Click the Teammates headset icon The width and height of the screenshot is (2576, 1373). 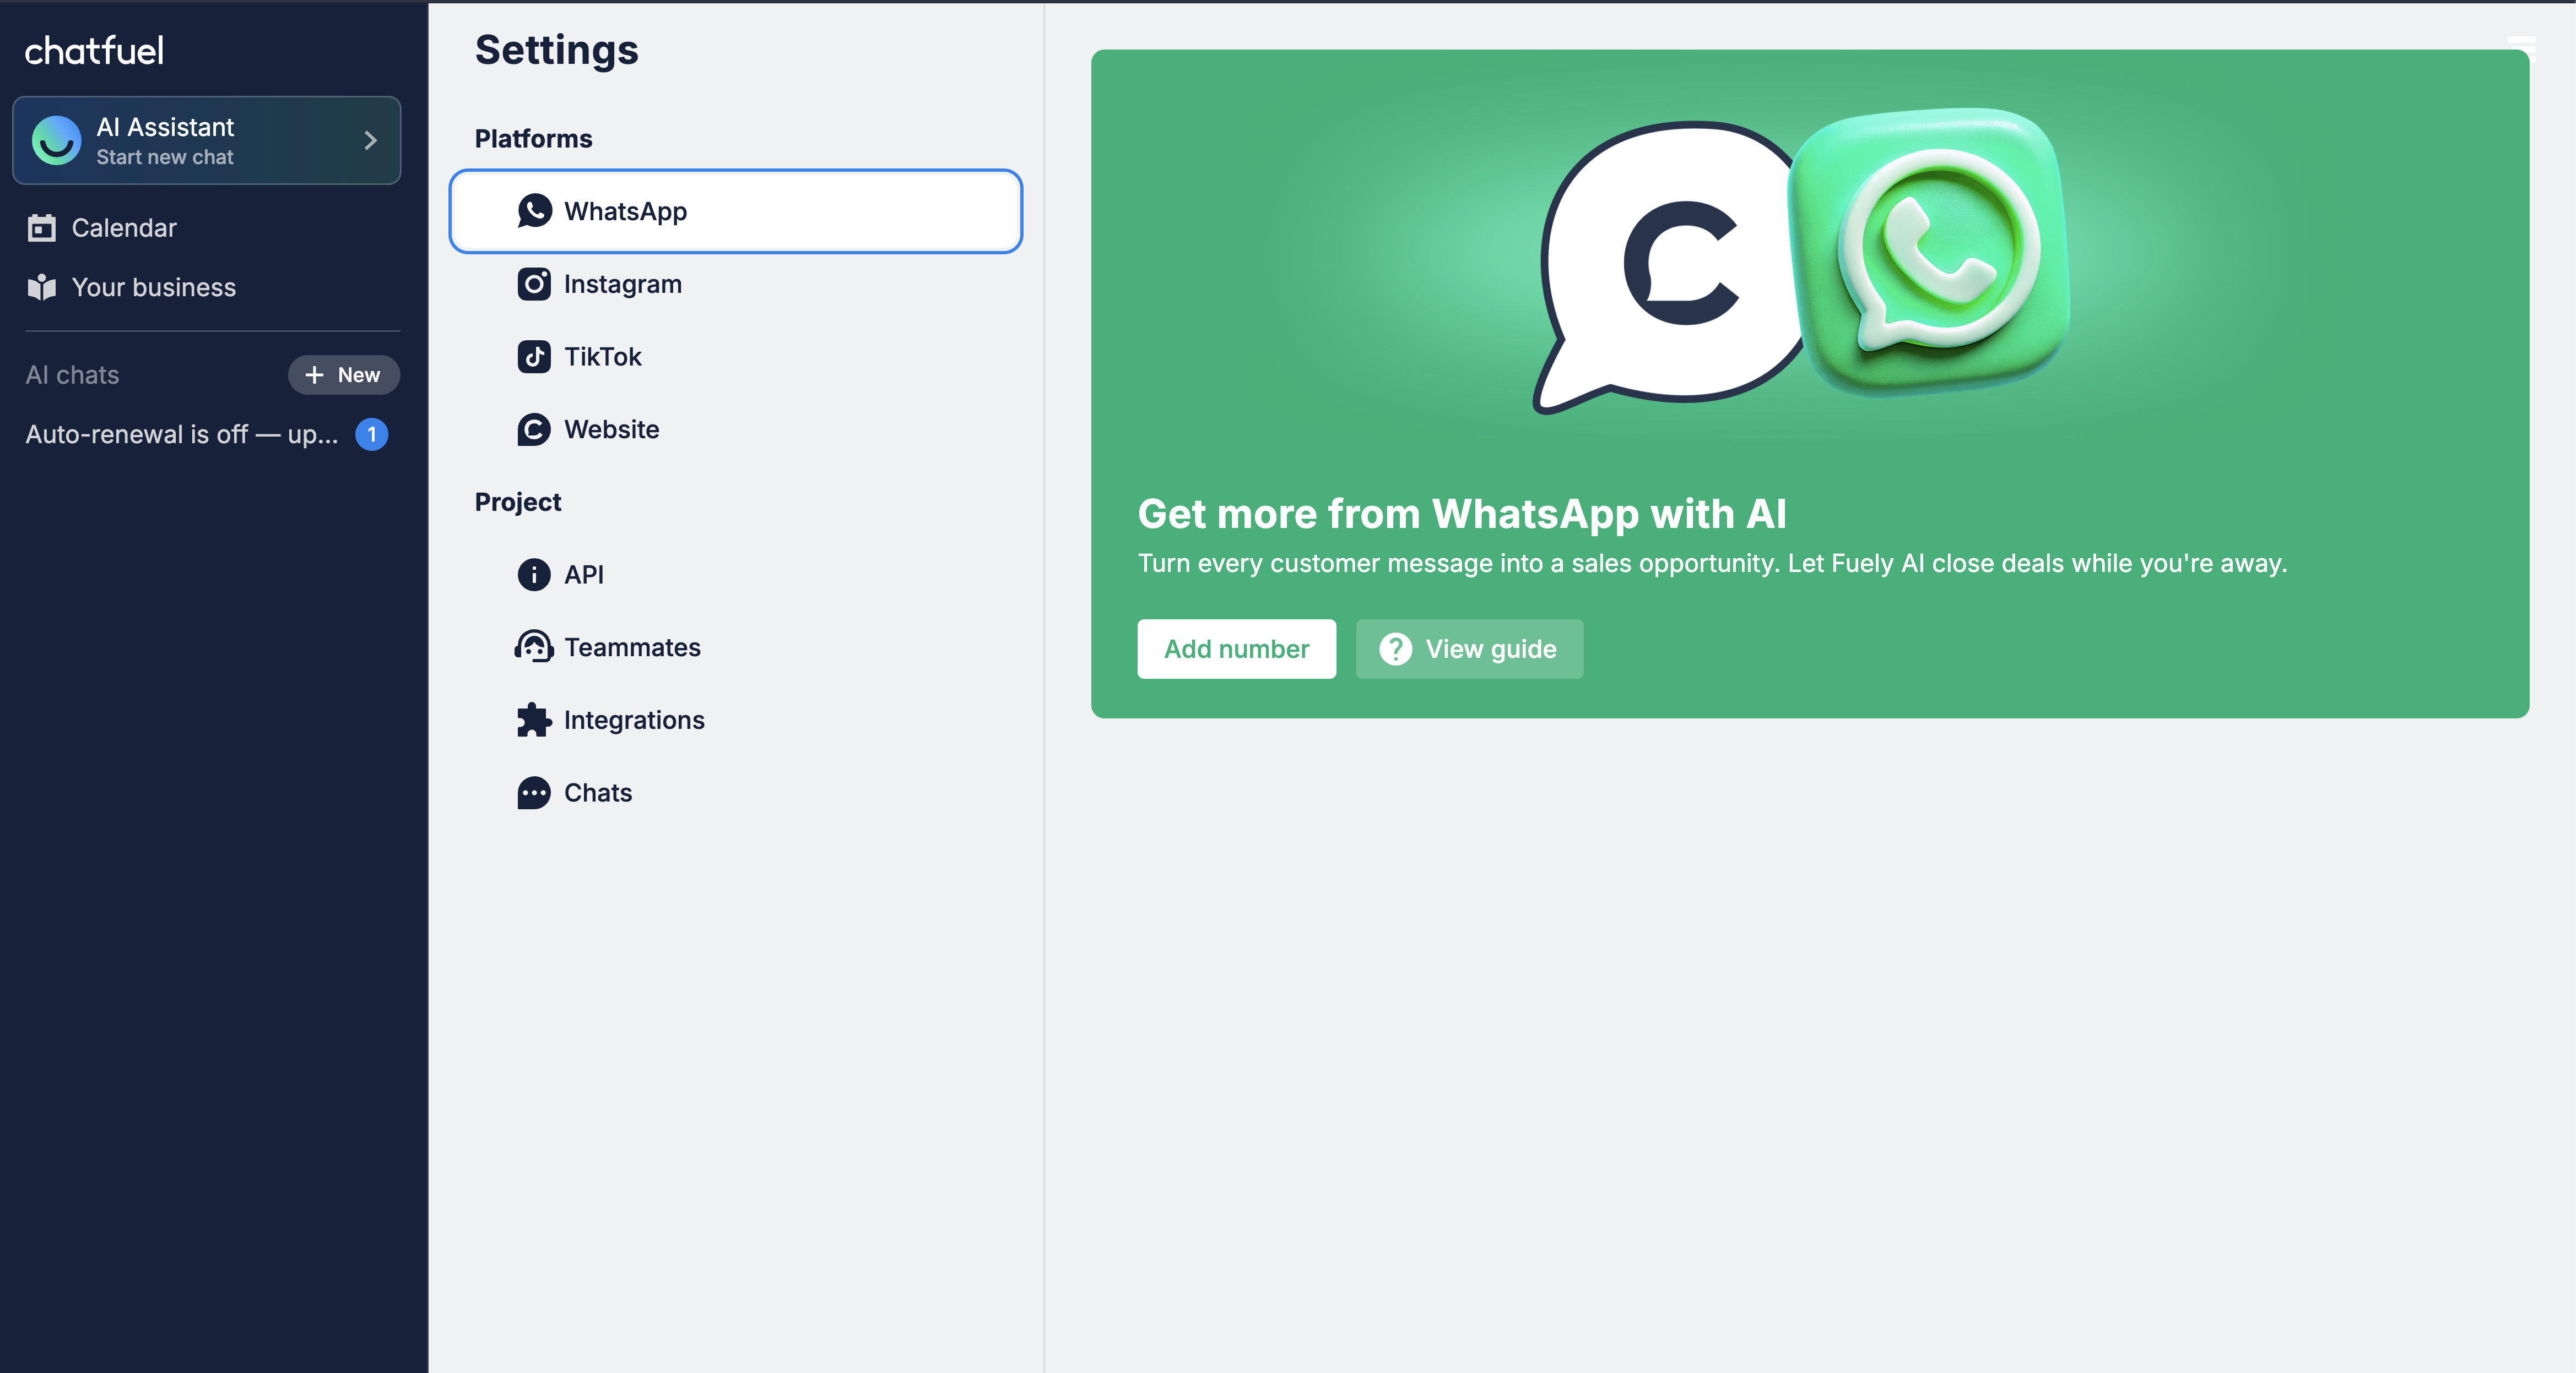(x=534, y=647)
